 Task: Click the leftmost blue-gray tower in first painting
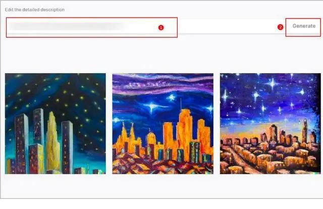click(21, 143)
